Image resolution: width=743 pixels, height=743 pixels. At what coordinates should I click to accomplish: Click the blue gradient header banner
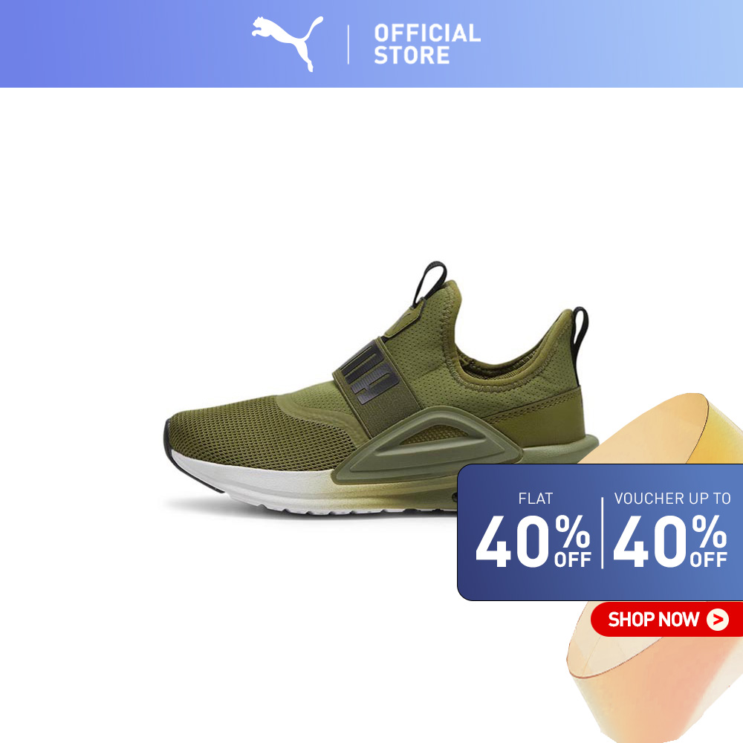(x=371, y=44)
